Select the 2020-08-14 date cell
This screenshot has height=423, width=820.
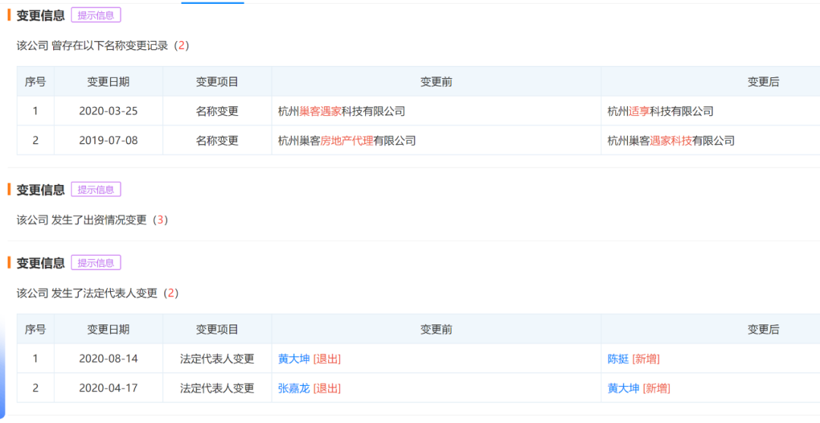tap(109, 359)
